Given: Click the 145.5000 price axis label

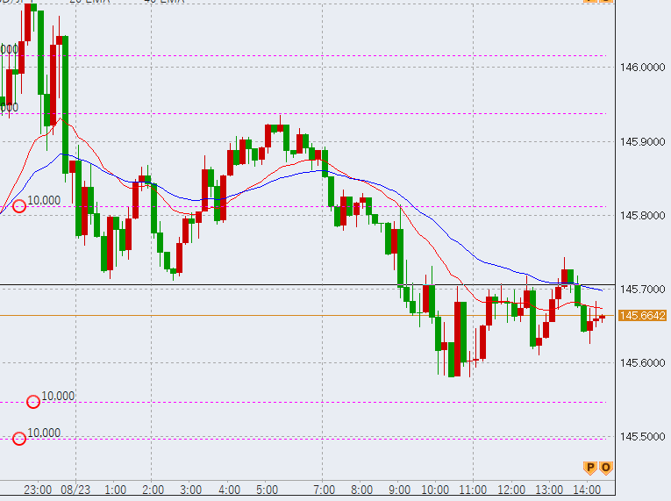Looking at the screenshot, I should [642, 437].
